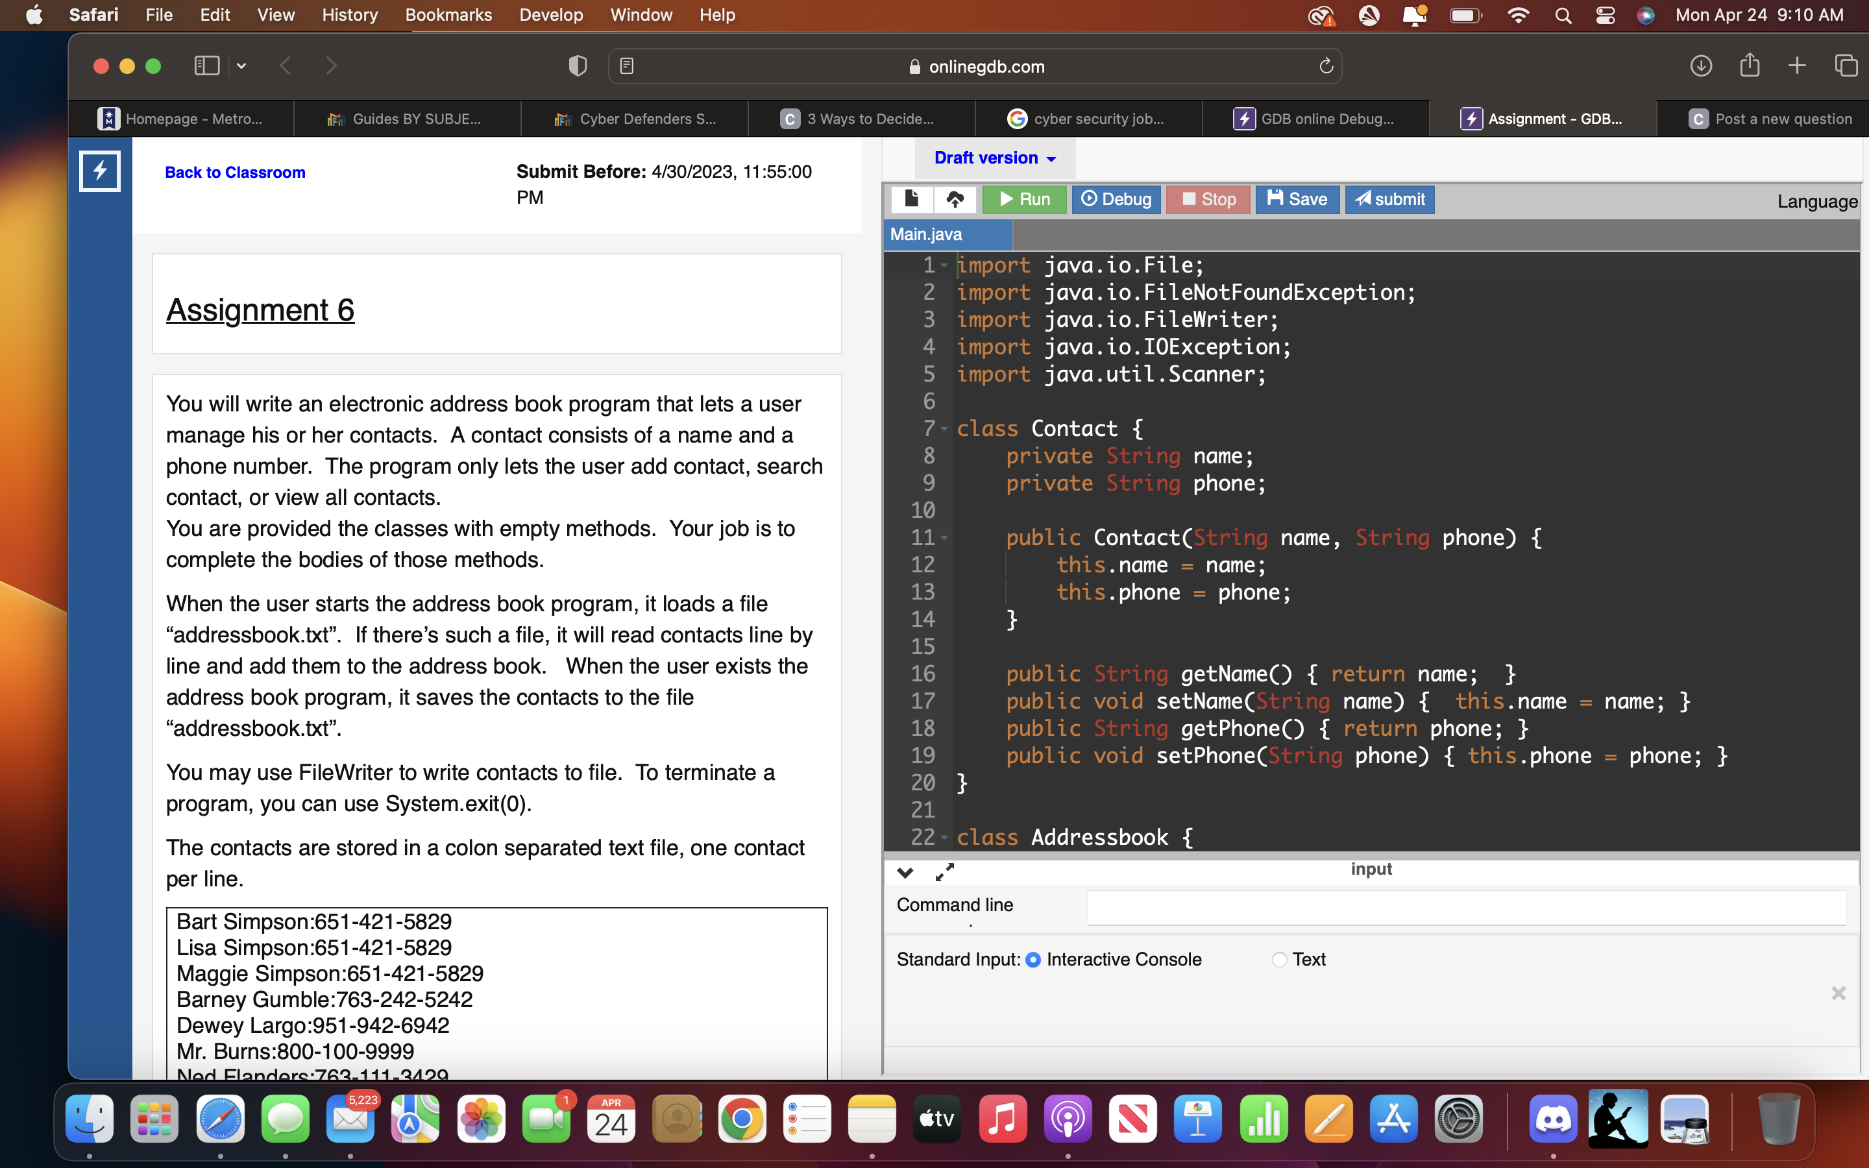Follow the Back to Classroom link
Image resolution: width=1869 pixels, height=1168 pixels.
[x=235, y=171]
